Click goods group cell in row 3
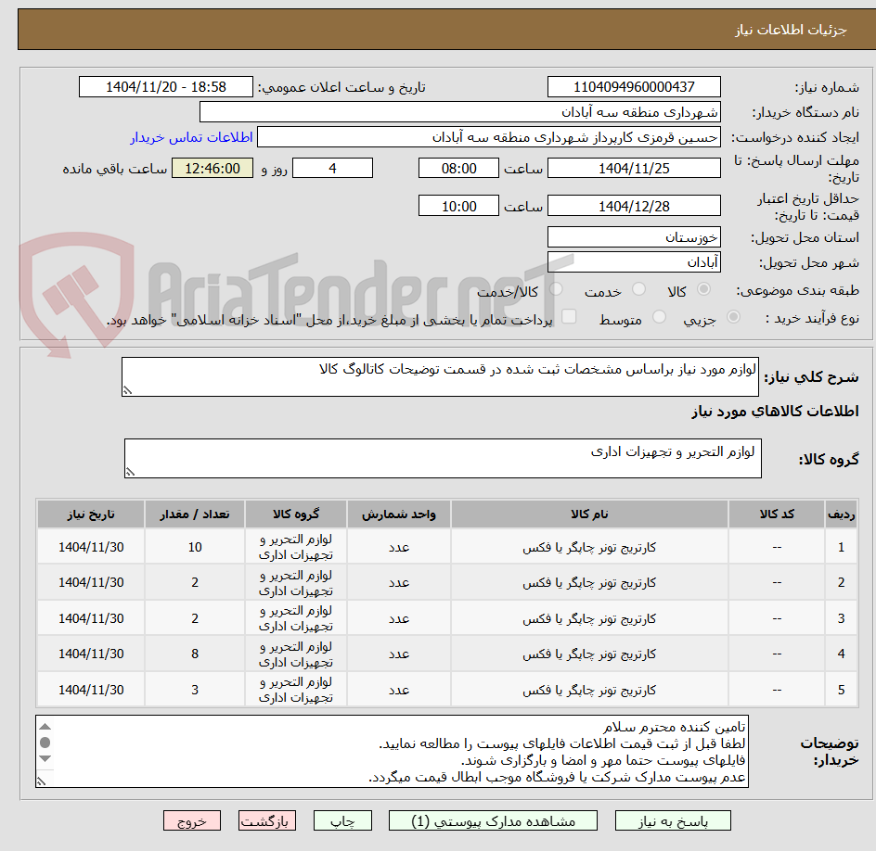This screenshot has height=851, width=876. [295, 618]
